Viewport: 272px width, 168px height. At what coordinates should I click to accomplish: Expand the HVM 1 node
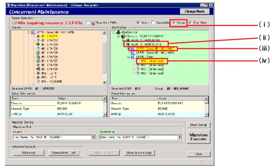[x=123, y=40]
